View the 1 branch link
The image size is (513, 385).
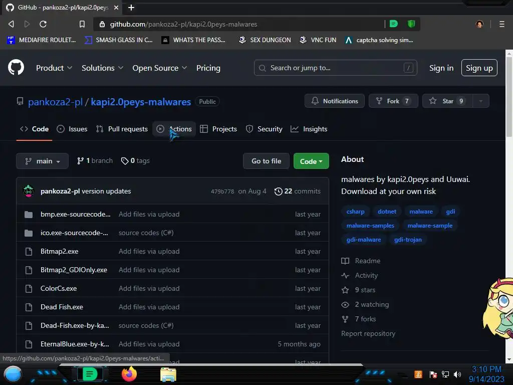click(x=95, y=161)
